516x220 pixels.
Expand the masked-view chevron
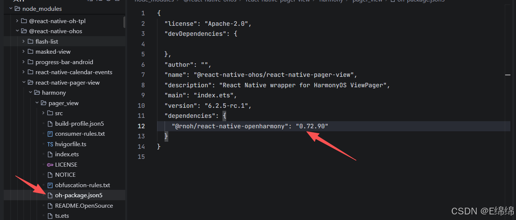point(24,51)
